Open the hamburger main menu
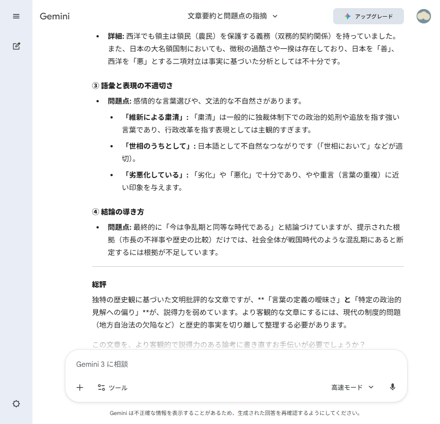 [x=16, y=16]
